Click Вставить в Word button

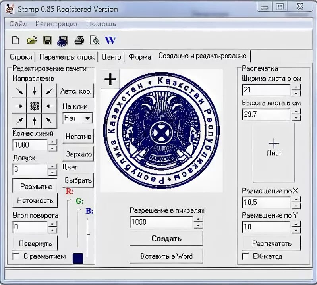[166, 256]
